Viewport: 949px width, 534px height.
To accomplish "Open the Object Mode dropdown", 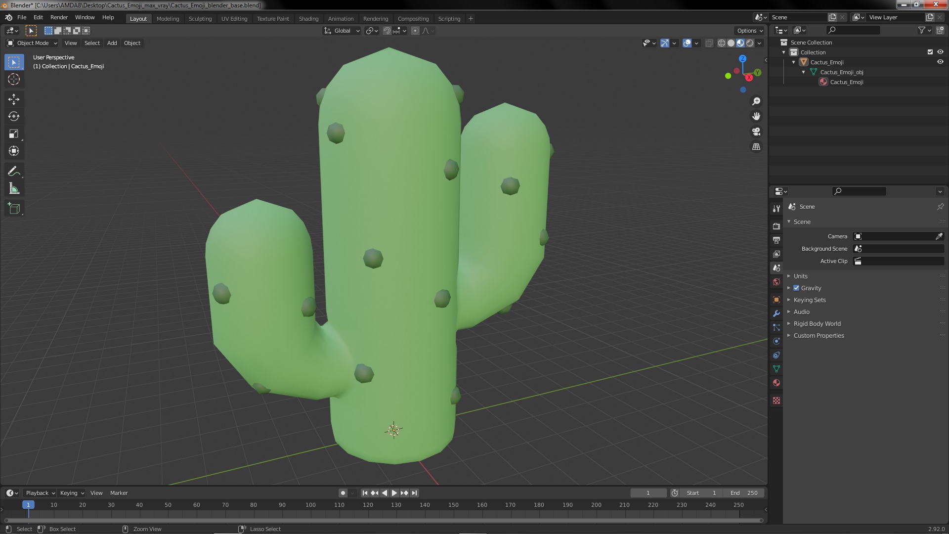I will (32, 43).
